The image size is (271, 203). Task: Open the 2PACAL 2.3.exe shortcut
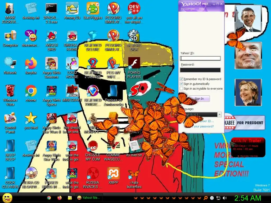pos(51,13)
